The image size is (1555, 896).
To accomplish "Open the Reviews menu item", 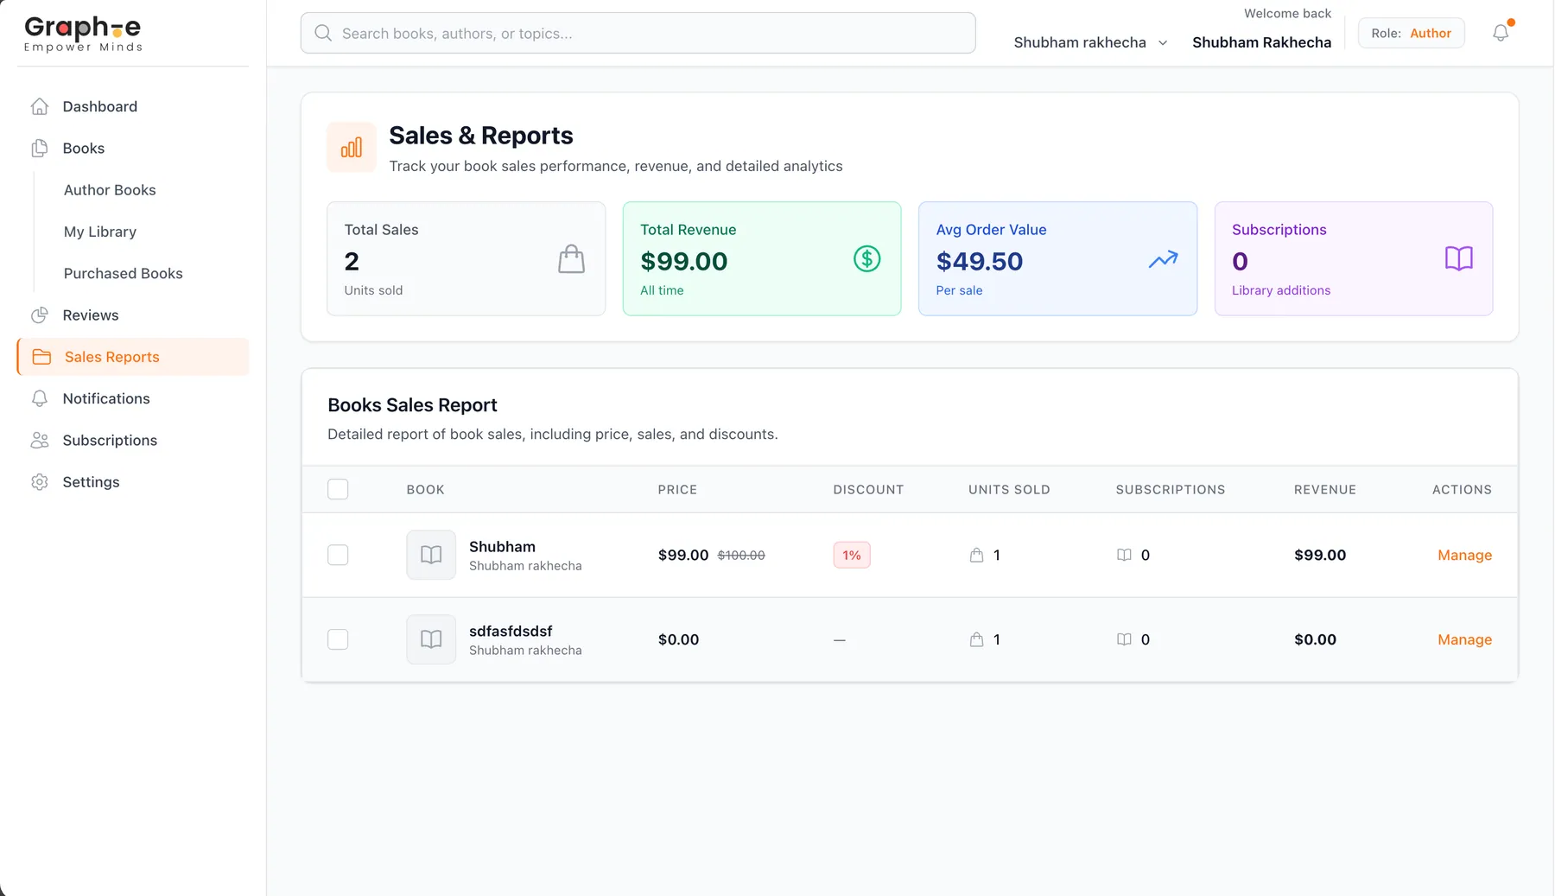I will pyautogui.click(x=133, y=315).
